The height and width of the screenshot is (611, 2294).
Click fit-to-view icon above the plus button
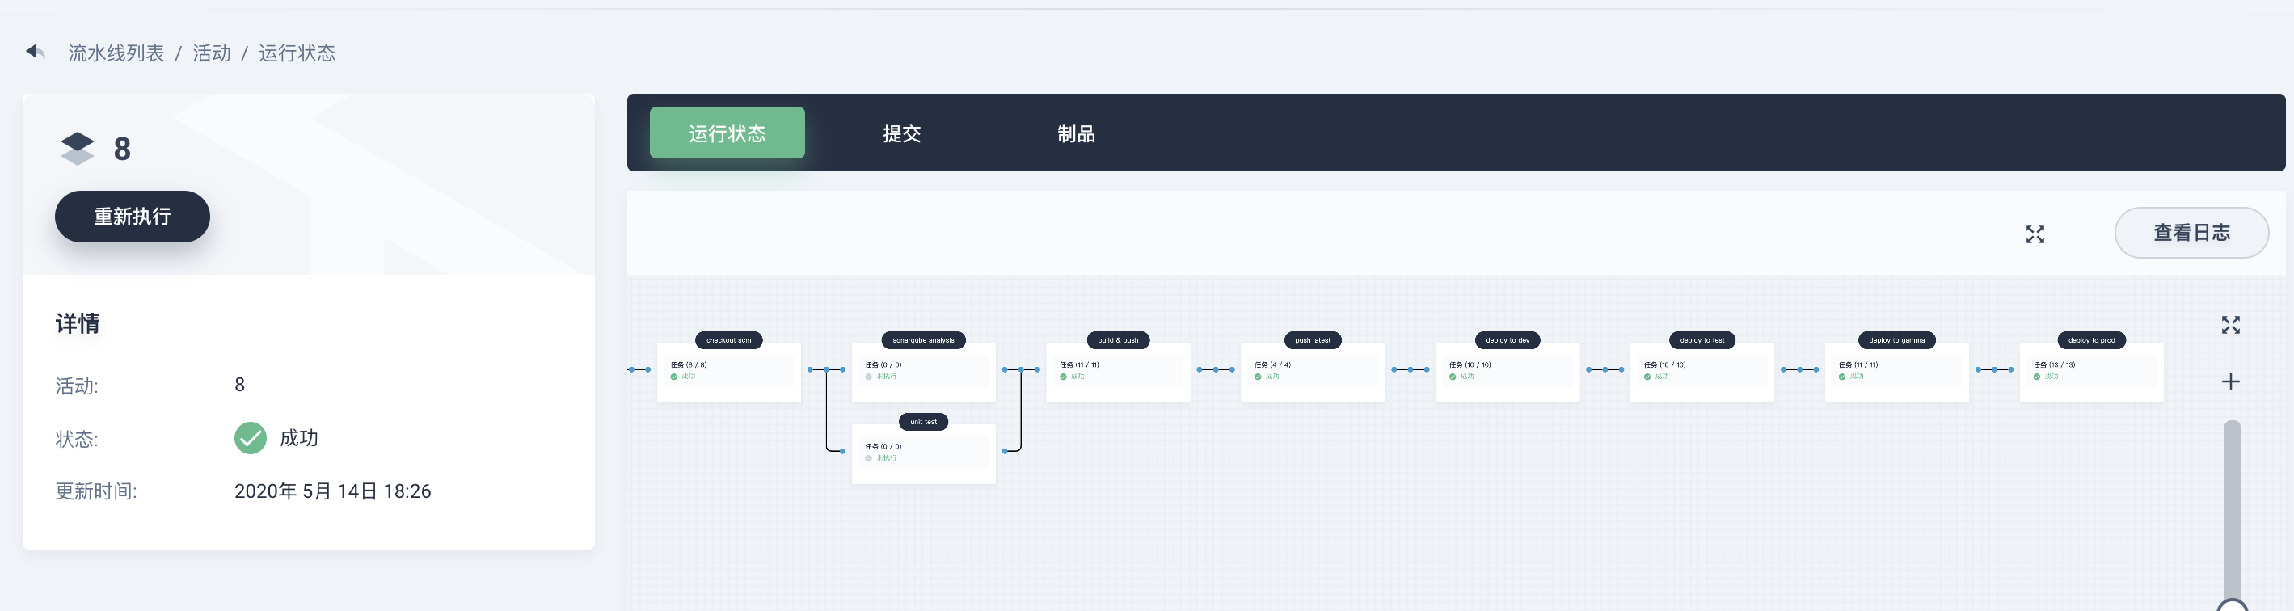[2230, 325]
